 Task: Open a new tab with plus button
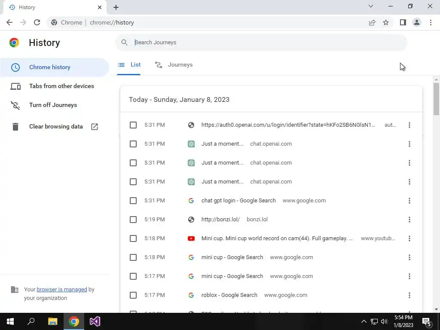(x=116, y=7)
